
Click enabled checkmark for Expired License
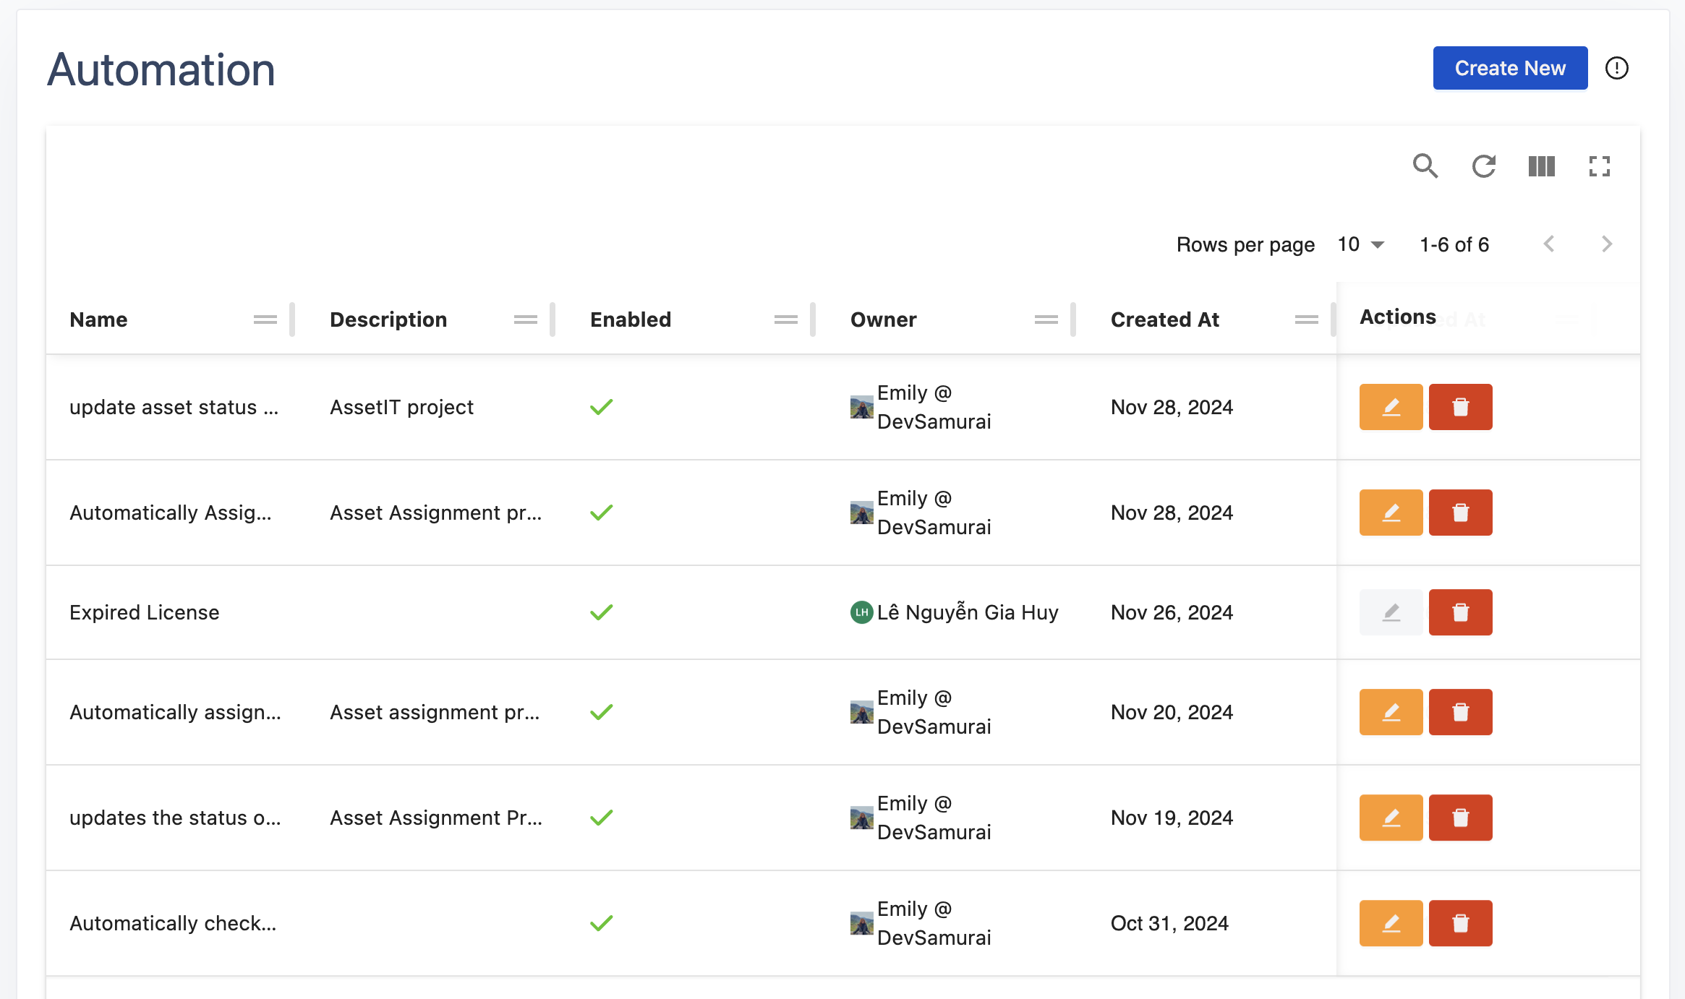pos(601,612)
